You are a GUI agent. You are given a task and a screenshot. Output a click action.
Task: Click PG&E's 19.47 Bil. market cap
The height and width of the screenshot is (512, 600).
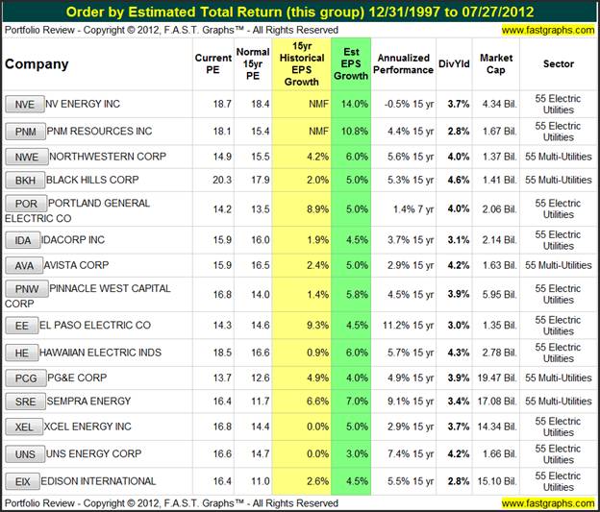coord(497,378)
